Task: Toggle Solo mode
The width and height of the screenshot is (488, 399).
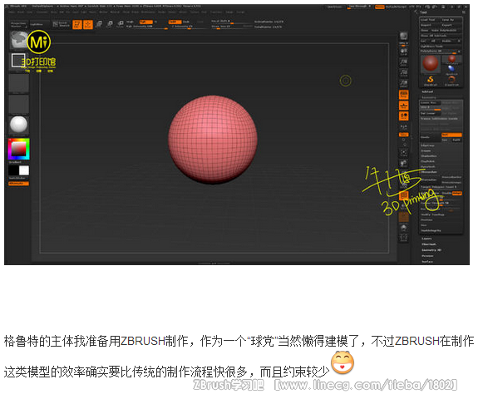Action: [x=404, y=228]
